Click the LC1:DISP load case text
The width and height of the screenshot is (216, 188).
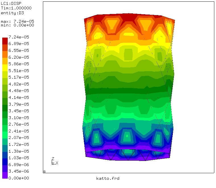11,3
